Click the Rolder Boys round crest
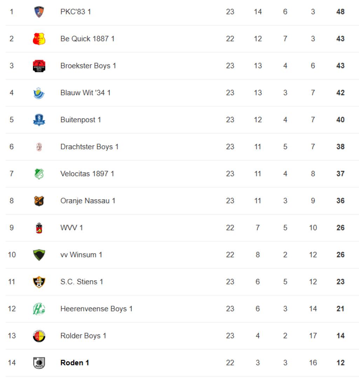This screenshot has width=359, height=379. 39,336
